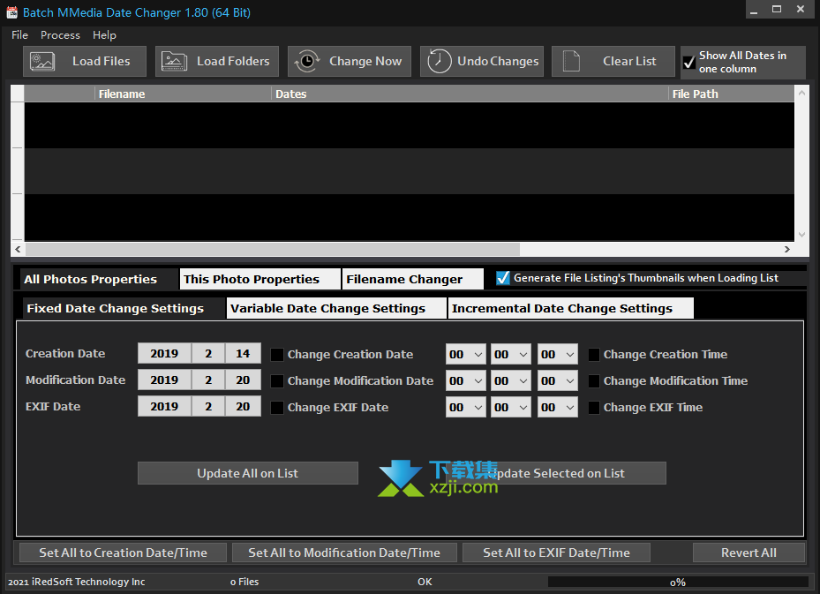
Task: Select Incremental Date Change Settings tab
Action: [x=570, y=309]
